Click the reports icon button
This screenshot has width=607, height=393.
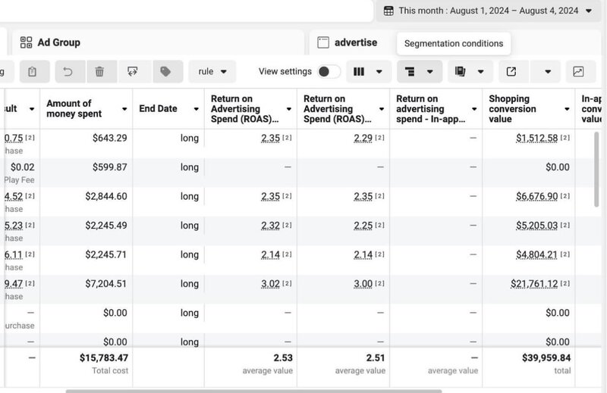coord(468,72)
